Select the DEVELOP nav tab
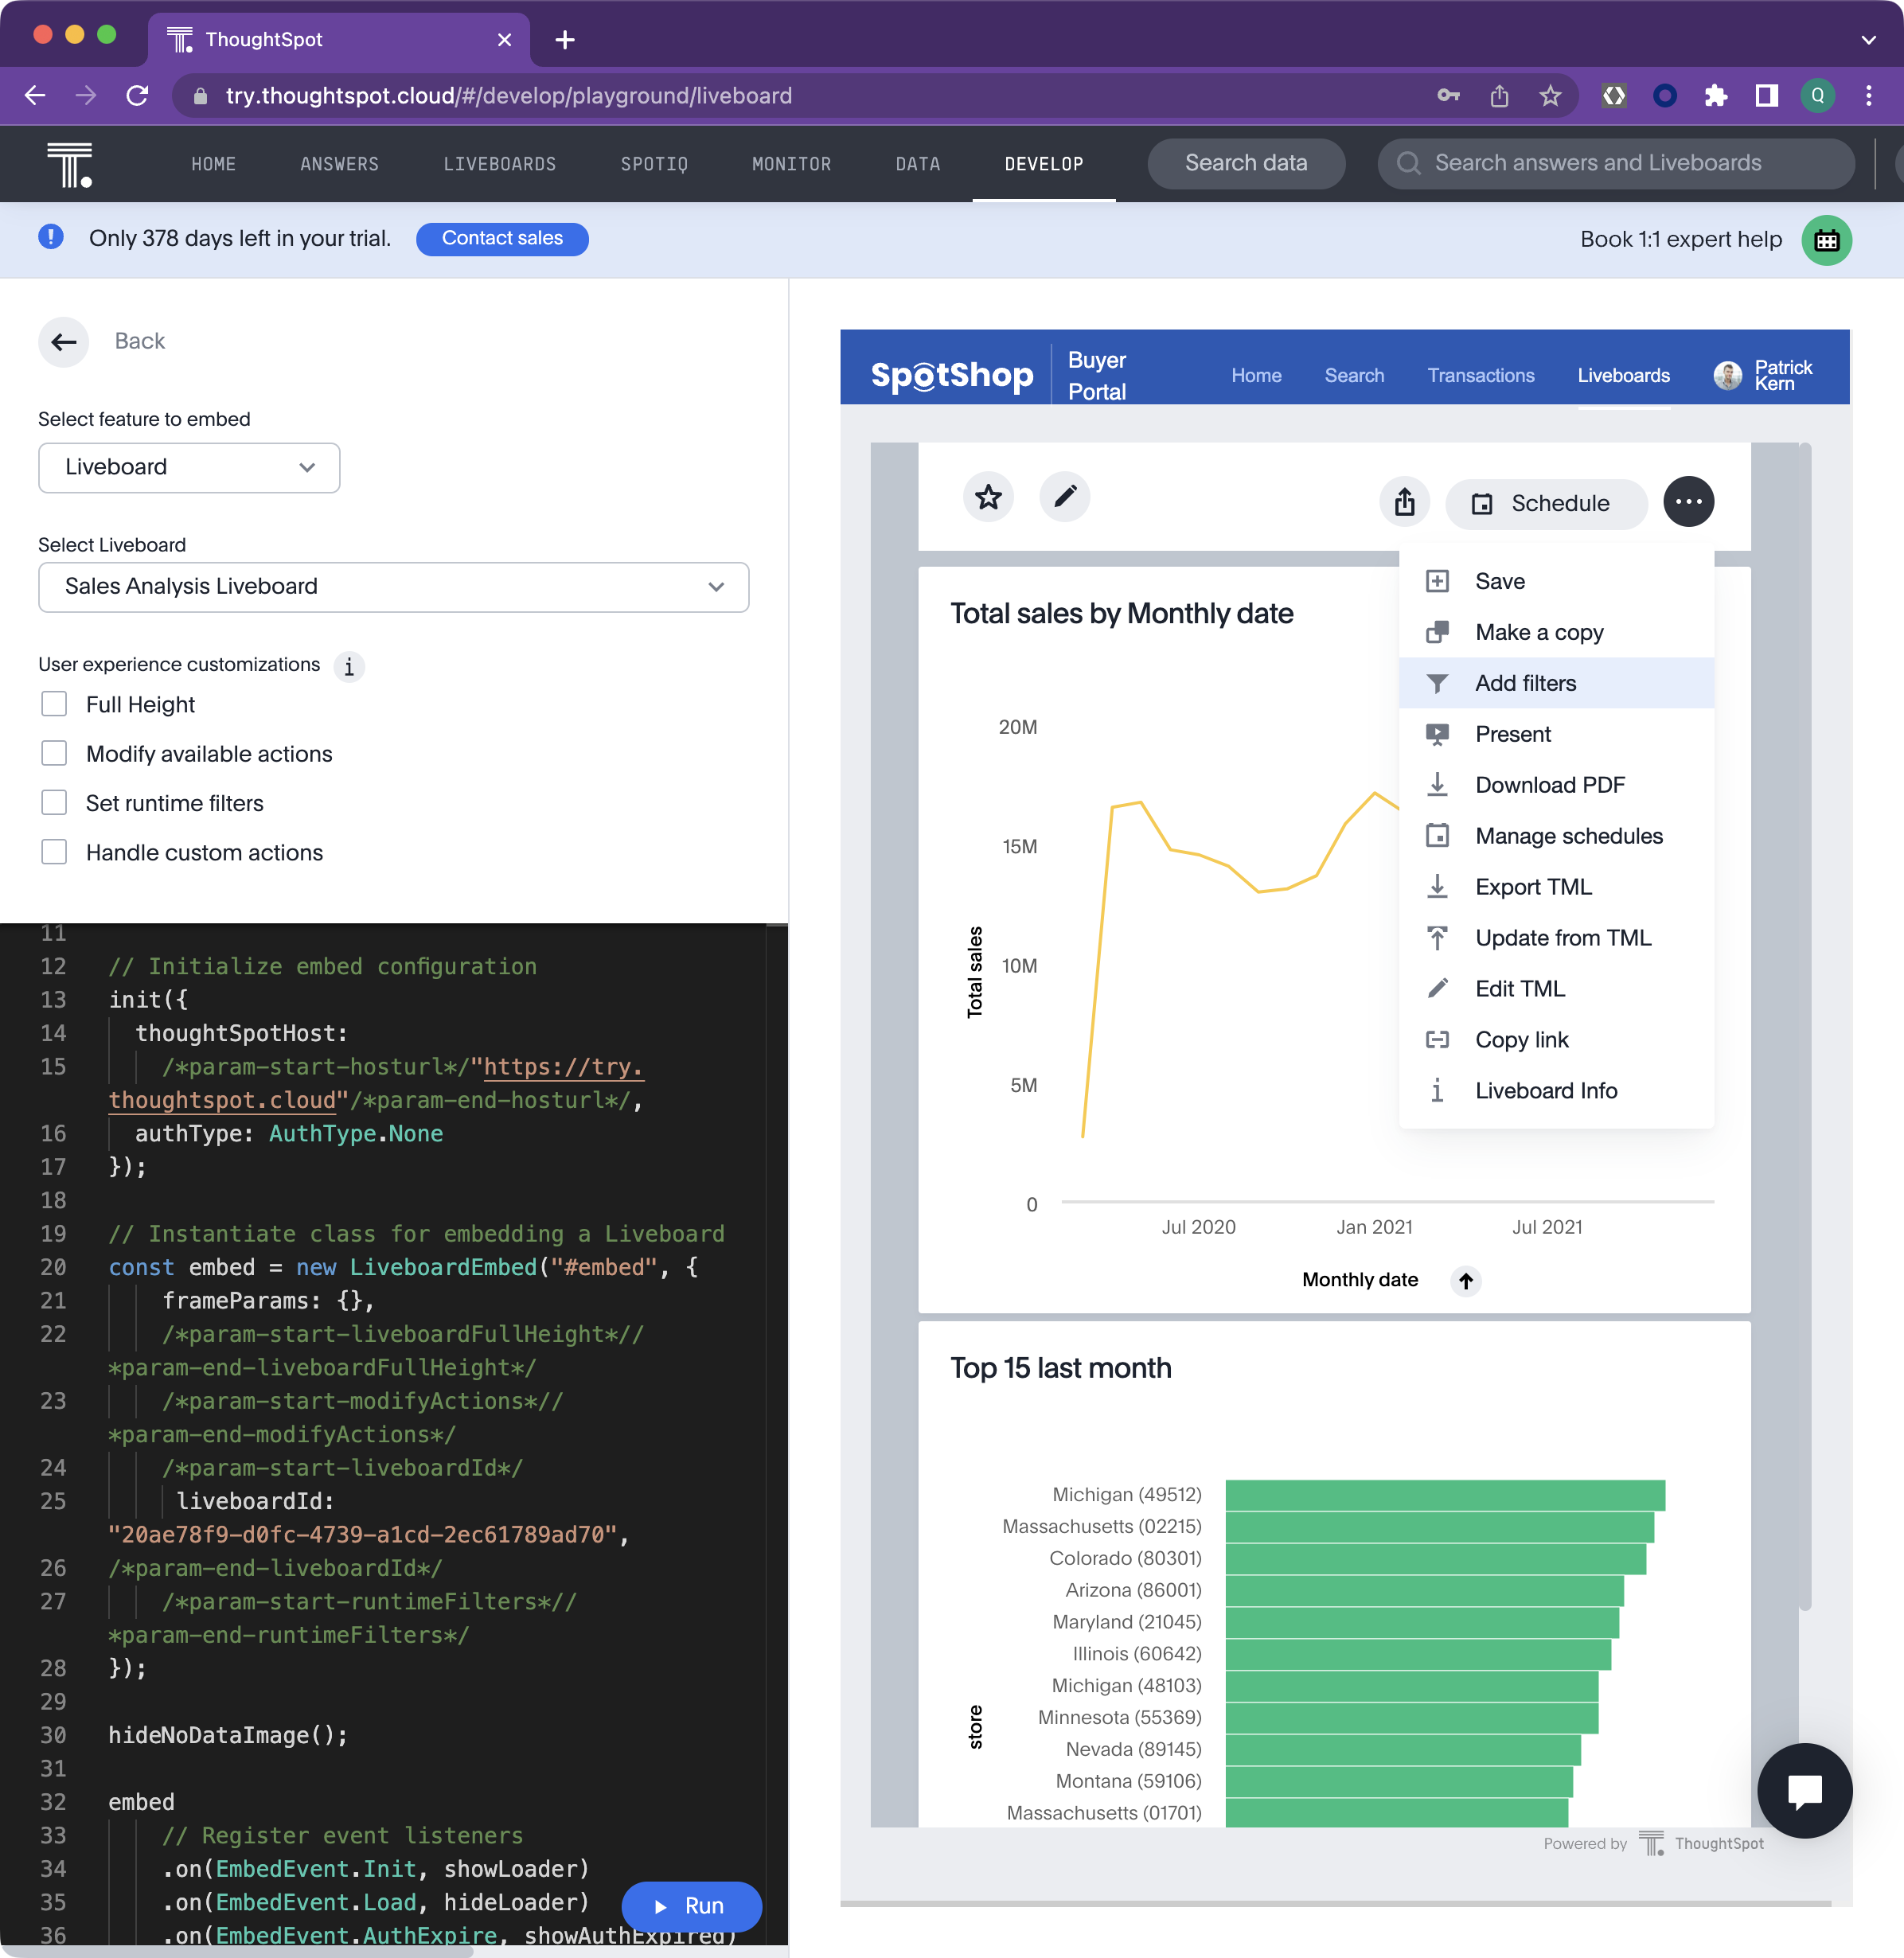 (x=1044, y=164)
